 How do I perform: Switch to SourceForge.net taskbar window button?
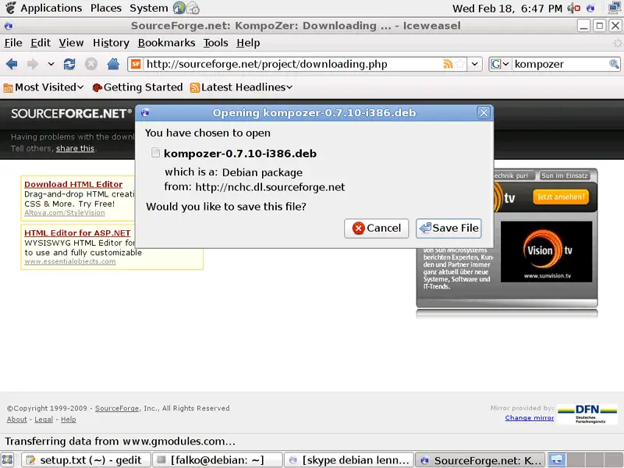coord(480,460)
